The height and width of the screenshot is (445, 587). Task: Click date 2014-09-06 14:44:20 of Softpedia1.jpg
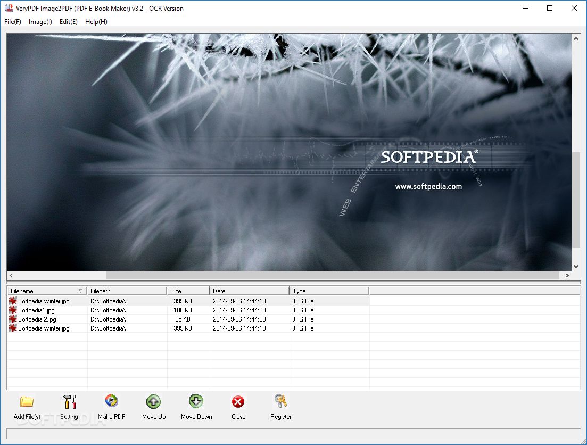coord(239,310)
